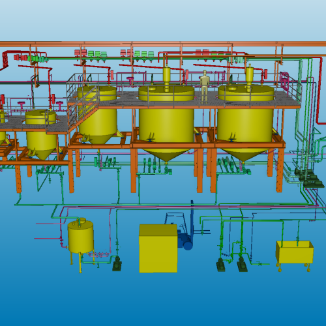
Task: Select the yellow wheeled open bin
Action: pyautogui.click(x=295, y=256)
